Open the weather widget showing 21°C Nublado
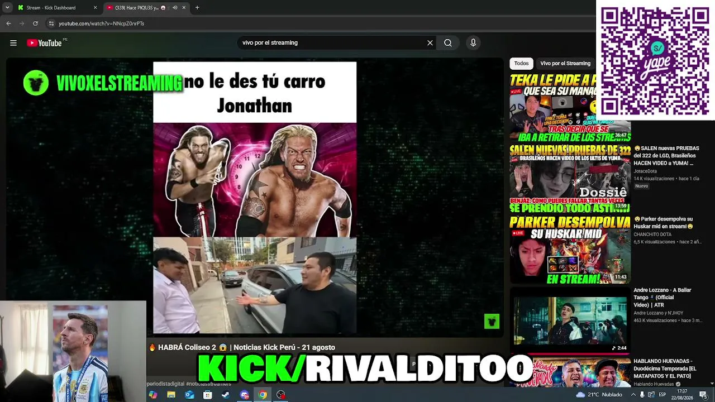 (x=599, y=395)
